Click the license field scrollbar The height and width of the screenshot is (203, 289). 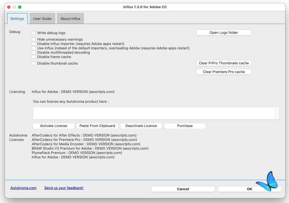278,113
